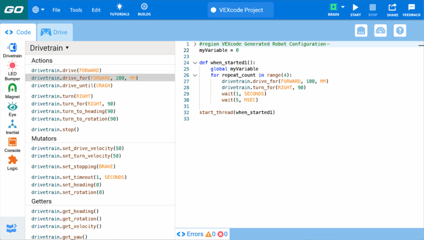Open the File menu
The width and height of the screenshot is (424, 240).
tap(56, 10)
